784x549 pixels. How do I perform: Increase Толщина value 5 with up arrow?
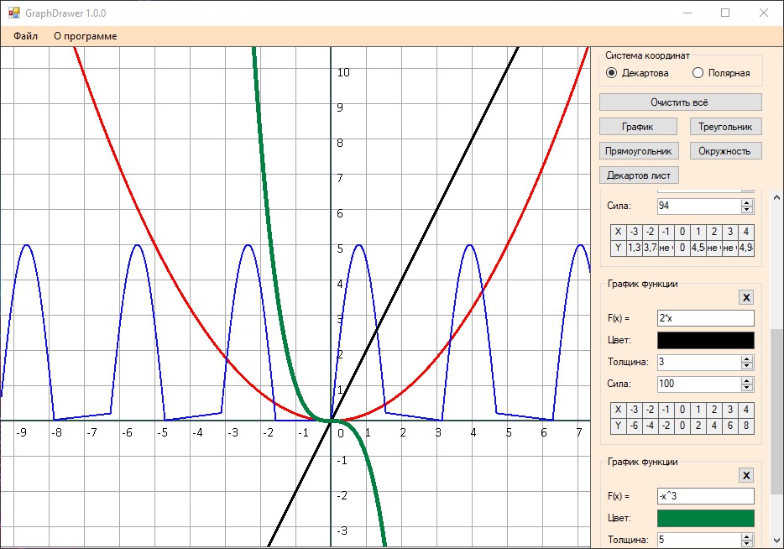click(x=747, y=536)
